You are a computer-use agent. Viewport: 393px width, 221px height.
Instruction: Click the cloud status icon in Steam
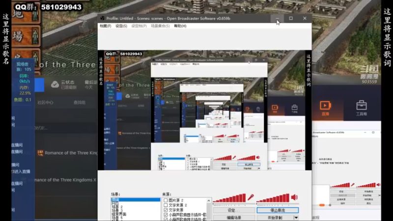click(x=55, y=84)
